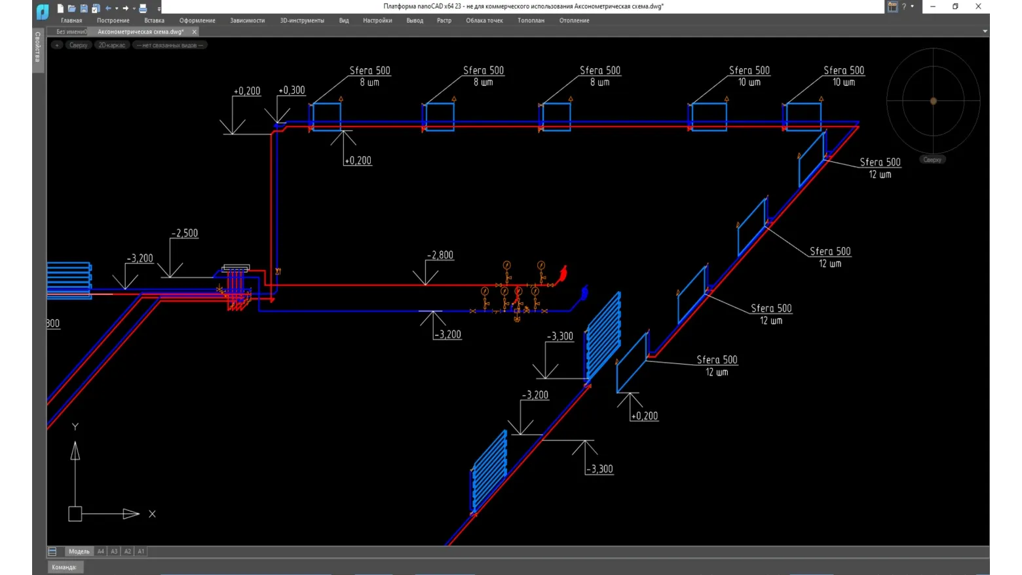Open the undo history dropdown arrow
Viewport: 1022px width, 575px height.
[x=117, y=9]
